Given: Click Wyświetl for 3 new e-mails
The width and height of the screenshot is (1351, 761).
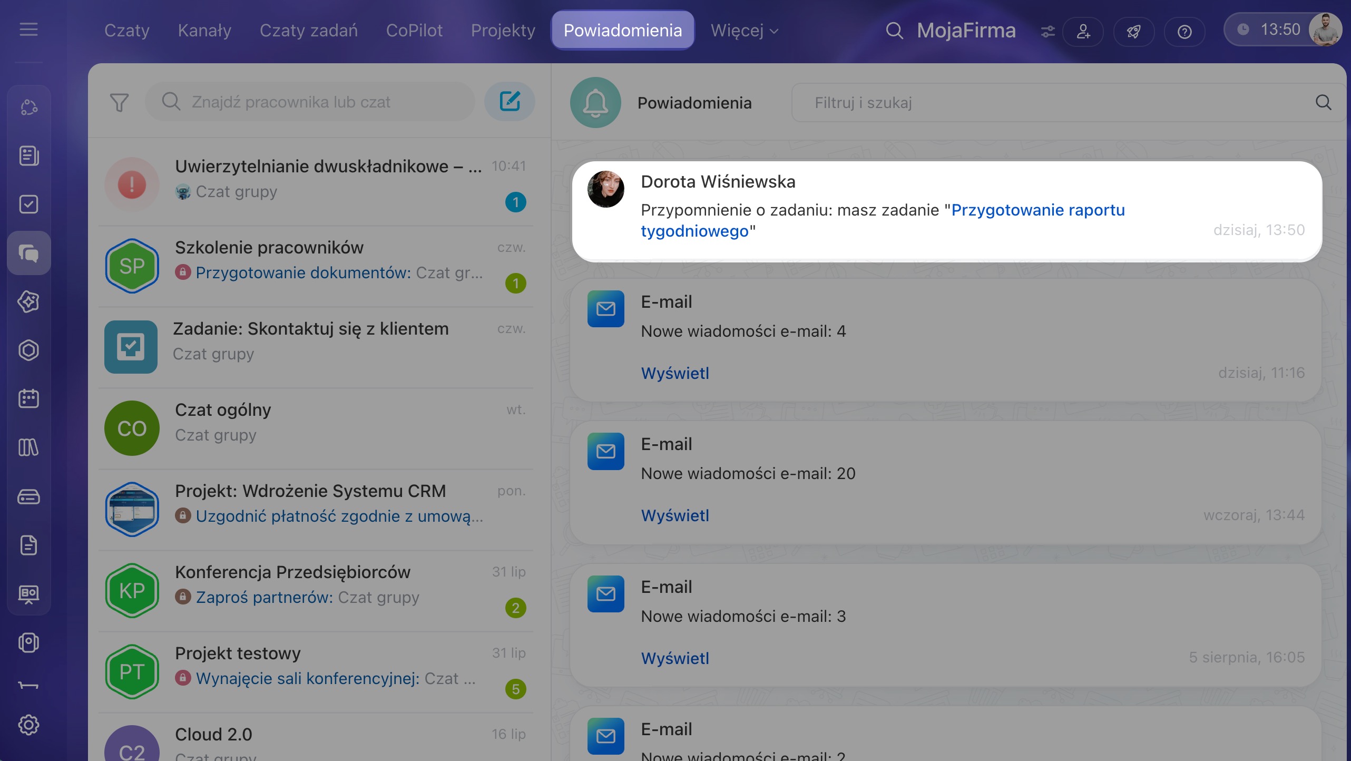Looking at the screenshot, I should coord(675,658).
